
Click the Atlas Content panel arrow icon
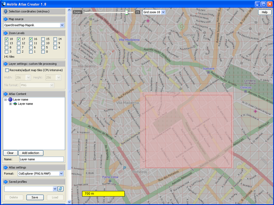6,94
